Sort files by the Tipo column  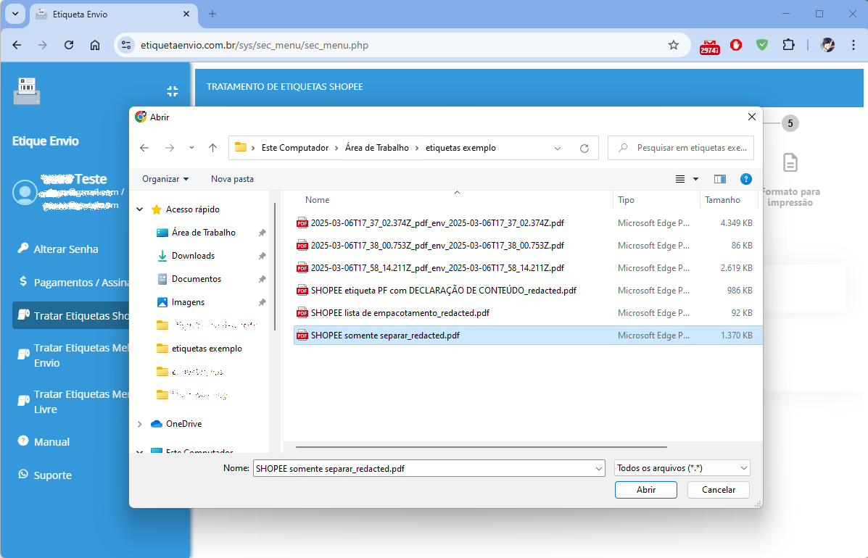[x=626, y=199]
